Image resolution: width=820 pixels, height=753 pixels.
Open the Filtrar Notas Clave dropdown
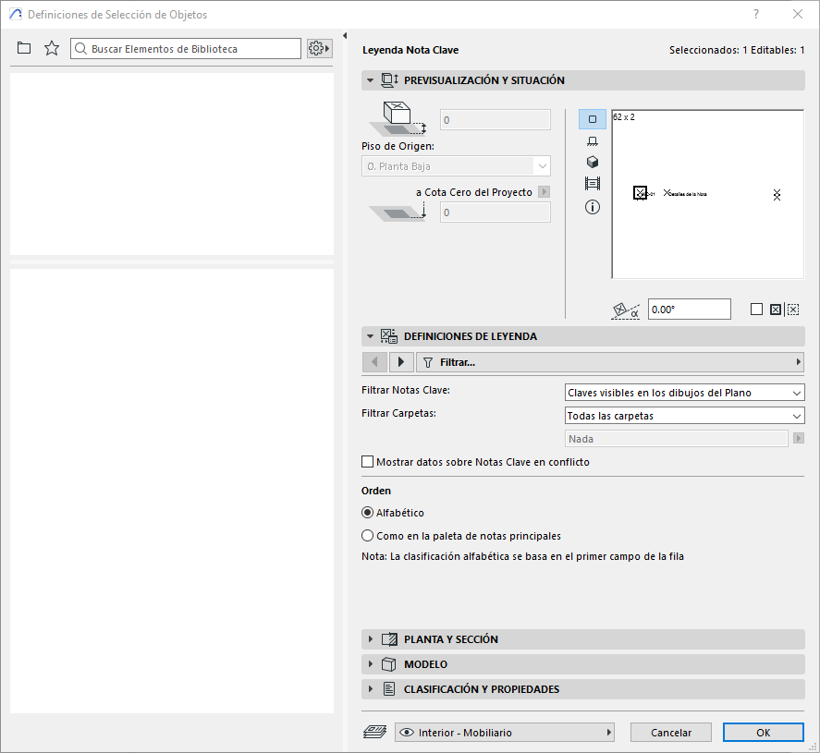(x=684, y=393)
